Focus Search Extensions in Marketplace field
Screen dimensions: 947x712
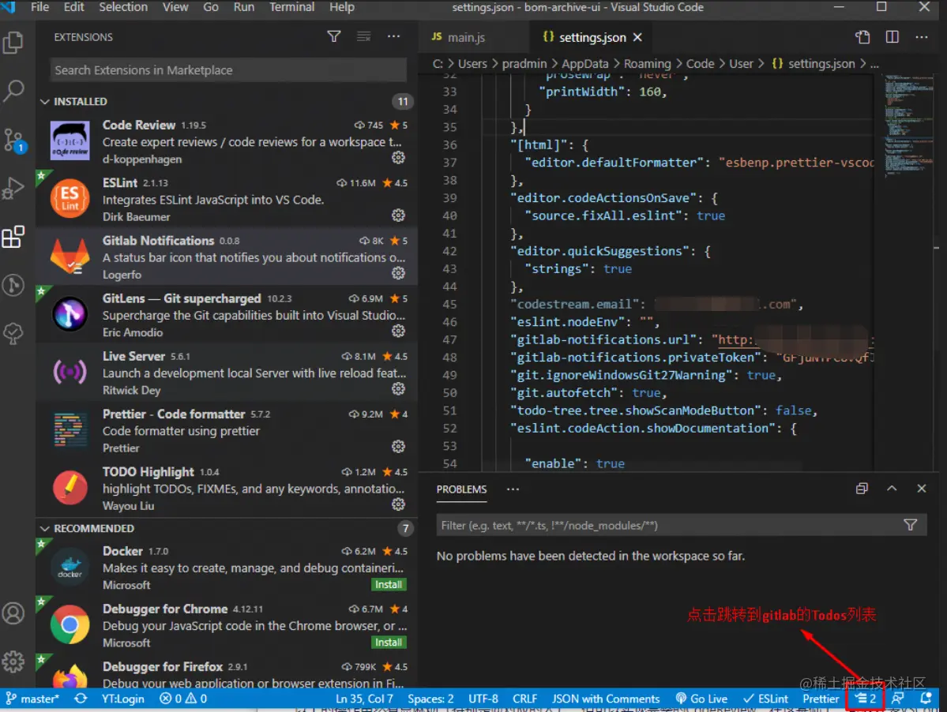(228, 70)
